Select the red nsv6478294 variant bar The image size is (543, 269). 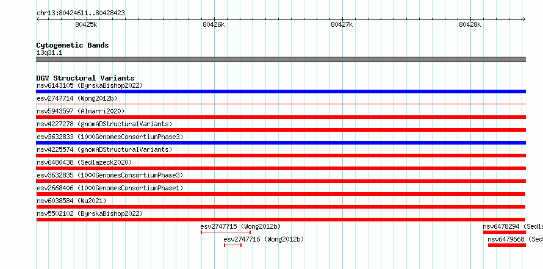505,232
